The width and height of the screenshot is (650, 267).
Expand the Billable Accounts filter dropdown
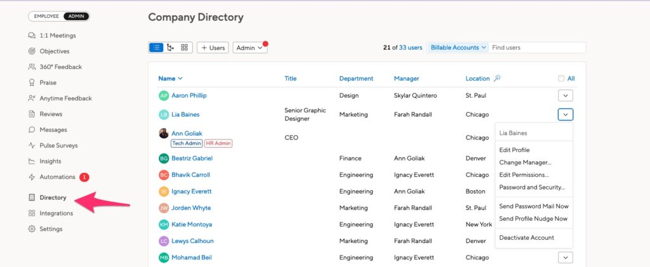click(x=458, y=48)
